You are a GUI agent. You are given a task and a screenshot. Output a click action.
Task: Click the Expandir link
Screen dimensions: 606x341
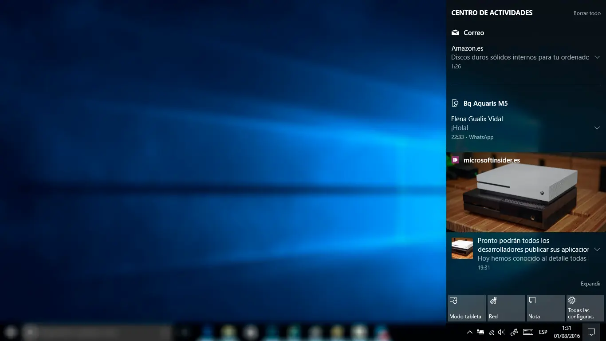(x=590, y=283)
